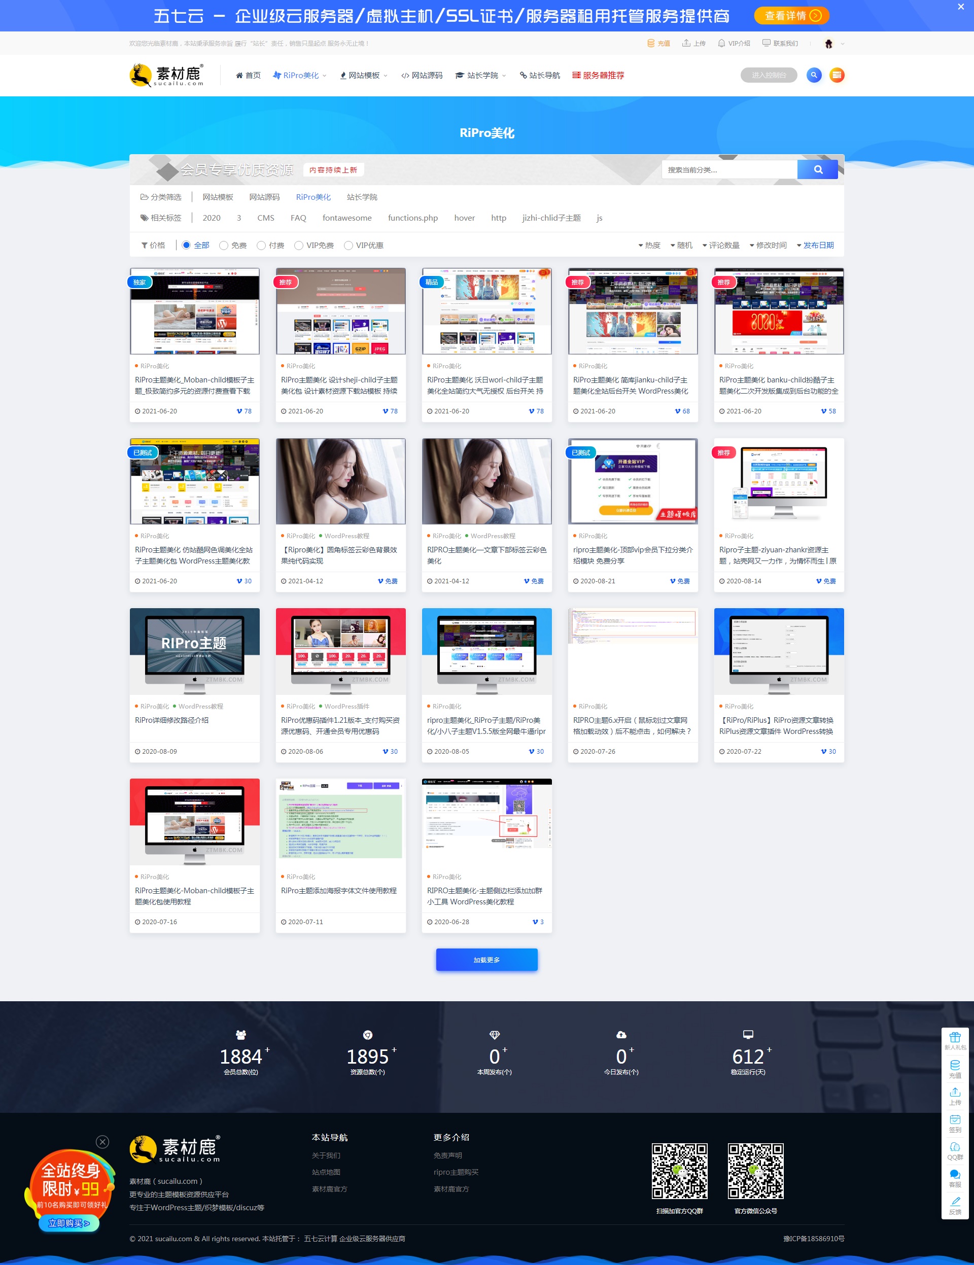Screen dimensions: 974x1265
Task: Click the footer 素材鹿 logo
Action: point(175,1148)
